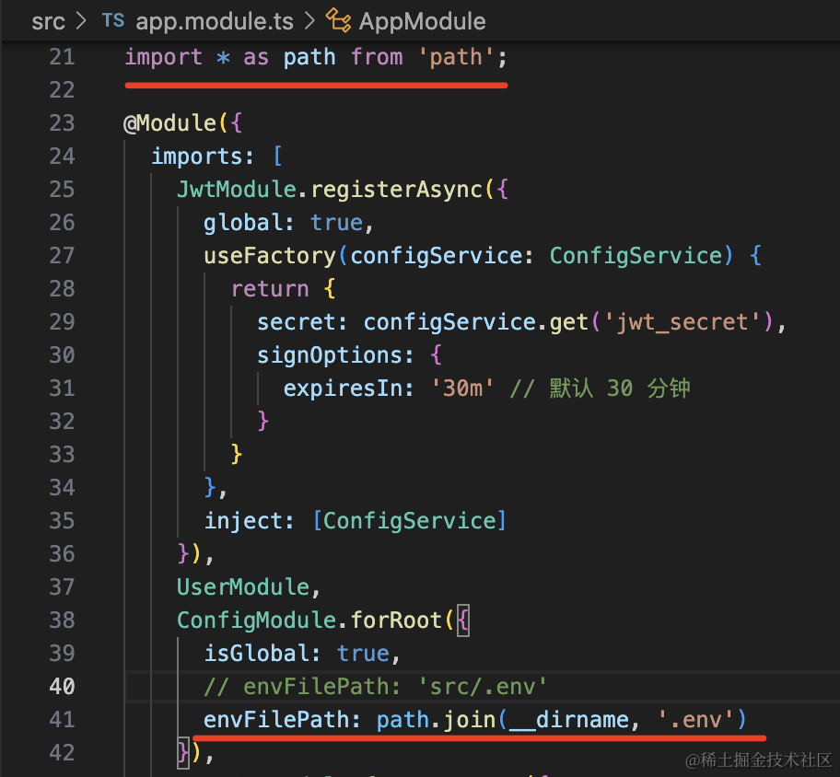Click __dirname in the path.join call
Image resolution: width=840 pixels, height=777 pixels.
(569, 720)
